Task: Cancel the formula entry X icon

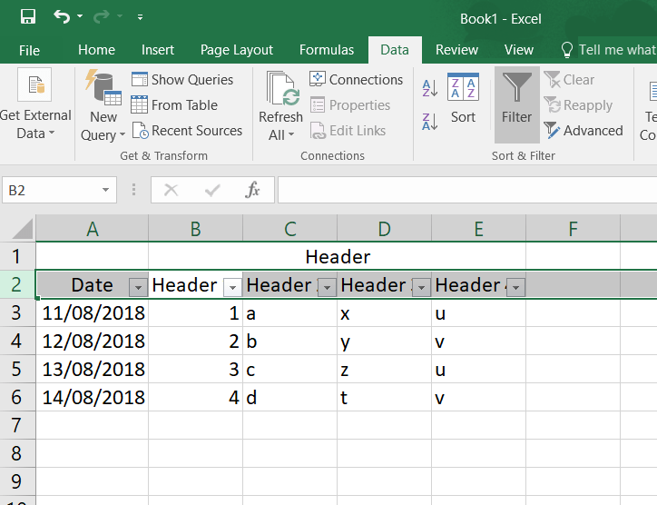Action: click(171, 190)
